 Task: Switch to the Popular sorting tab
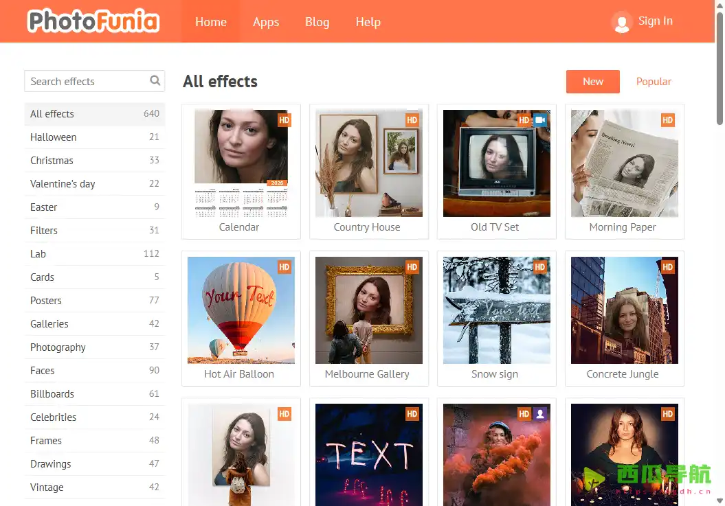point(654,82)
